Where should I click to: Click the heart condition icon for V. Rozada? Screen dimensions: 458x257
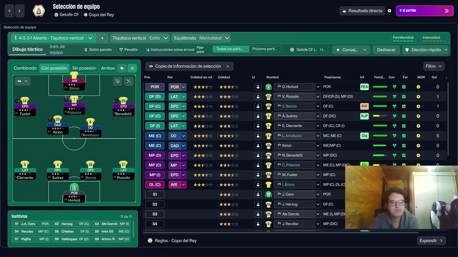pos(394,96)
